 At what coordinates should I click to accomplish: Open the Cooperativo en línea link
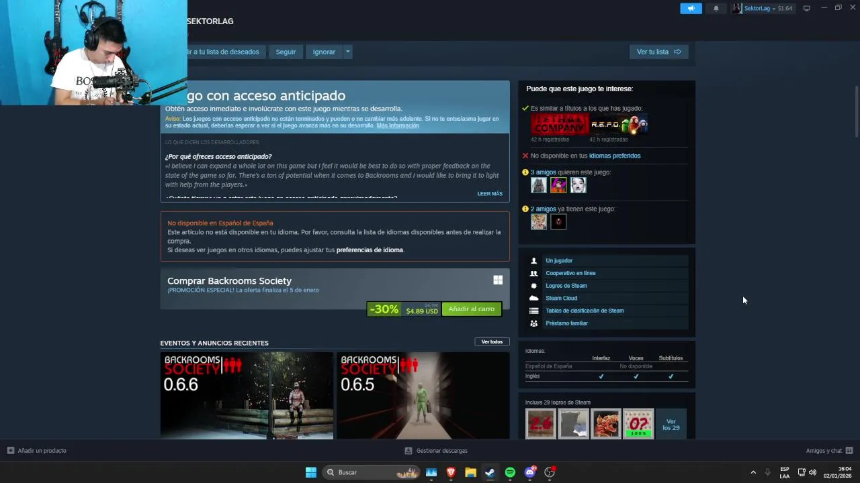[570, 274]
